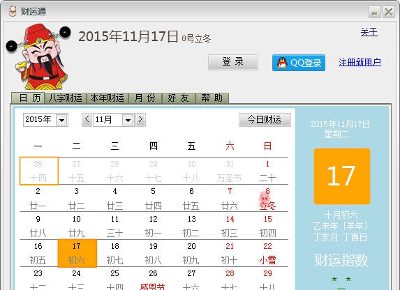This screenshot has width=400, height=290.
Task: Click the 十月初六 lunar date text
Action: coord(341,215)
